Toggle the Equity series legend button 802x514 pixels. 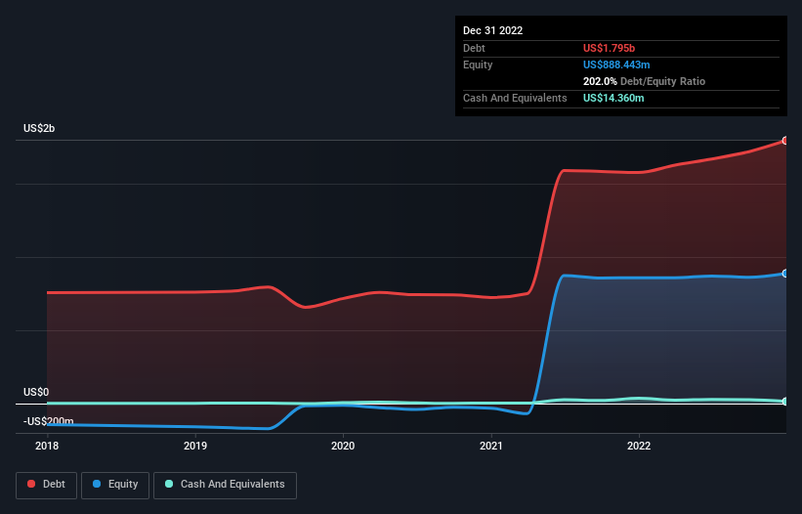[x=115, y=485]
